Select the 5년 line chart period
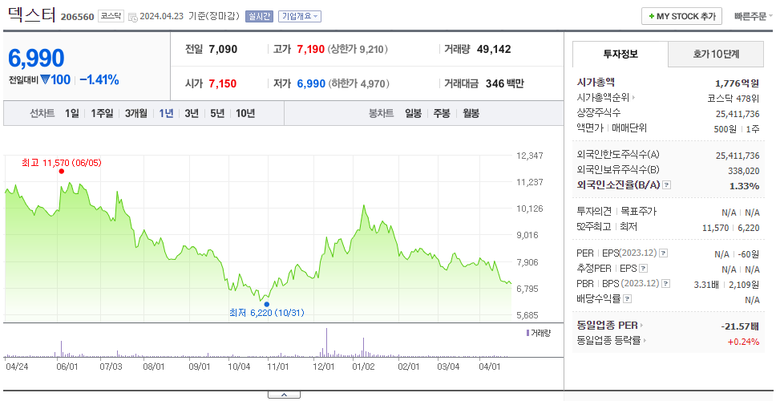 tap(217, 113)
